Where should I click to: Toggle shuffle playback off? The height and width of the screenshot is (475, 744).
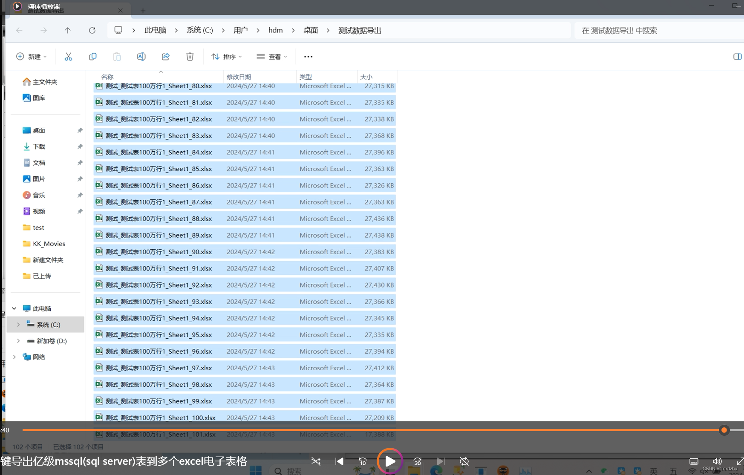pyautogui.click(x=316, y=461)
